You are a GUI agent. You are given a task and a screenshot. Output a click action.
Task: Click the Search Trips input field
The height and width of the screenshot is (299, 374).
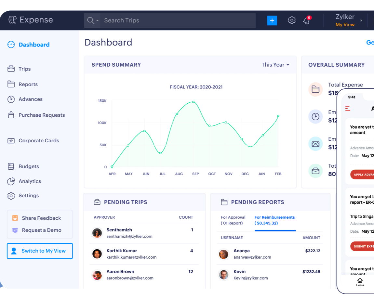click(x=177, y=20)
